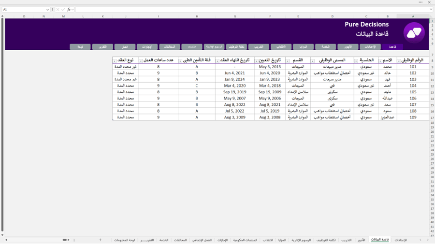Click the confirm entry checkmark icon
Screen dimensions: 435x244
[x=63, y=10]
